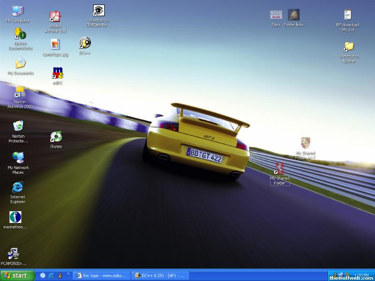Switch to DC++ 0.251 taskbar window
375x281 pixels.
tap(159, 275)
